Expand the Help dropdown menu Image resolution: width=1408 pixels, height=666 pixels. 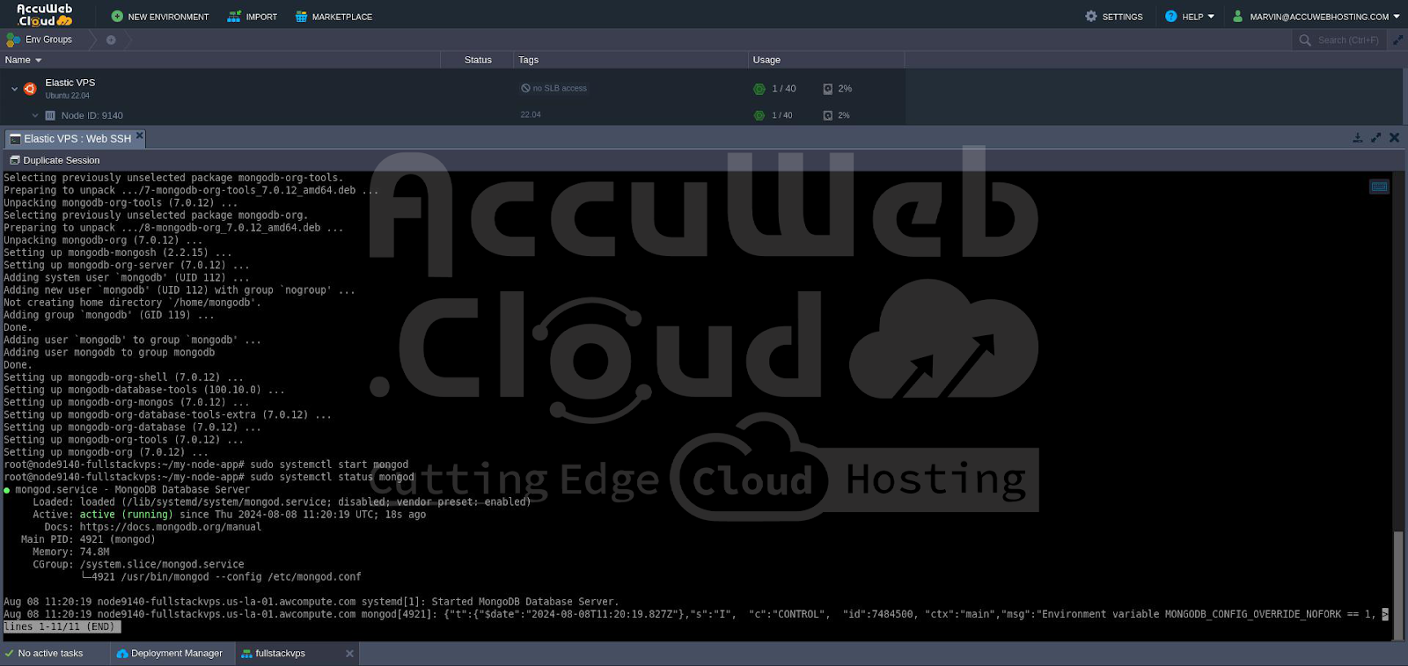tap(1190, 17)
